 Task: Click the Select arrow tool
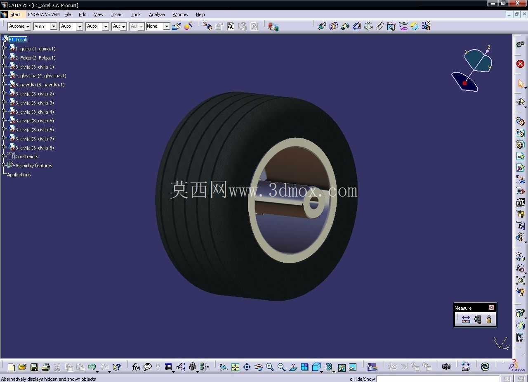pyautogui.click(x=521, y=84)
